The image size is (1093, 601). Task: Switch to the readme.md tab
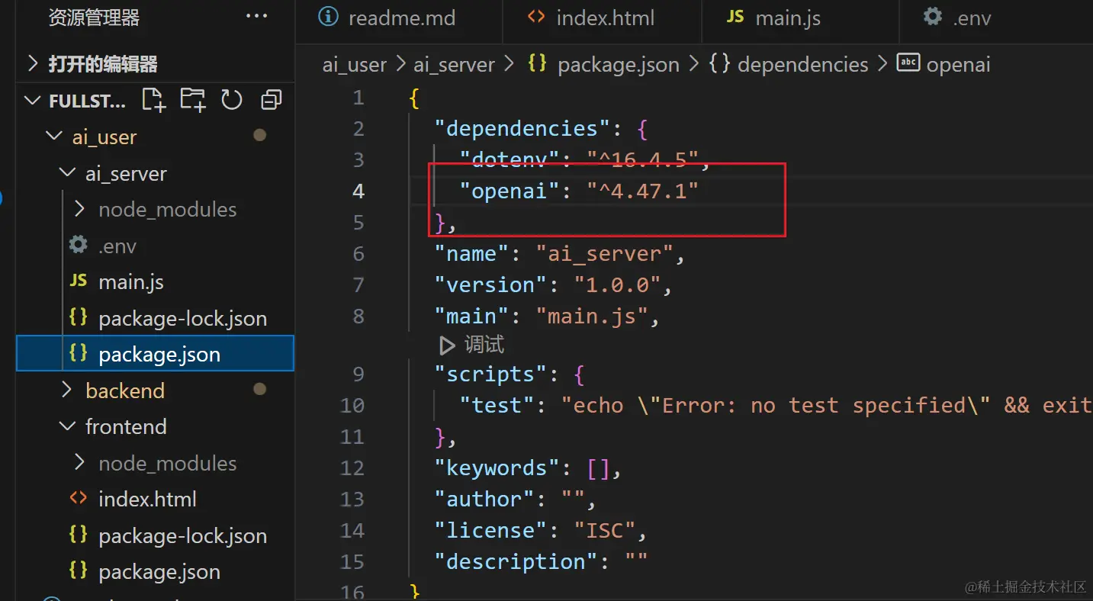399,18
